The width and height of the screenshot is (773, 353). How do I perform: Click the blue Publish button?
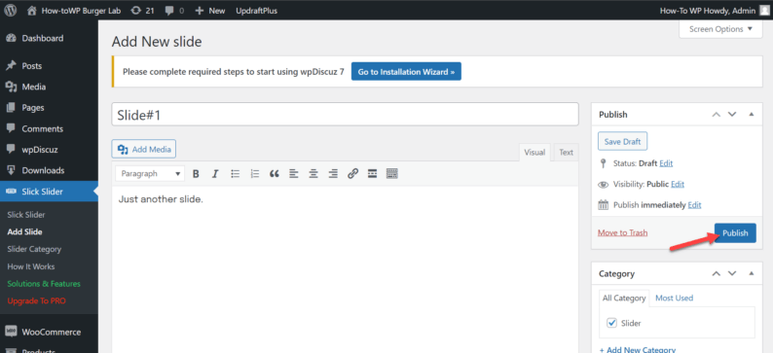click(735, 232)
